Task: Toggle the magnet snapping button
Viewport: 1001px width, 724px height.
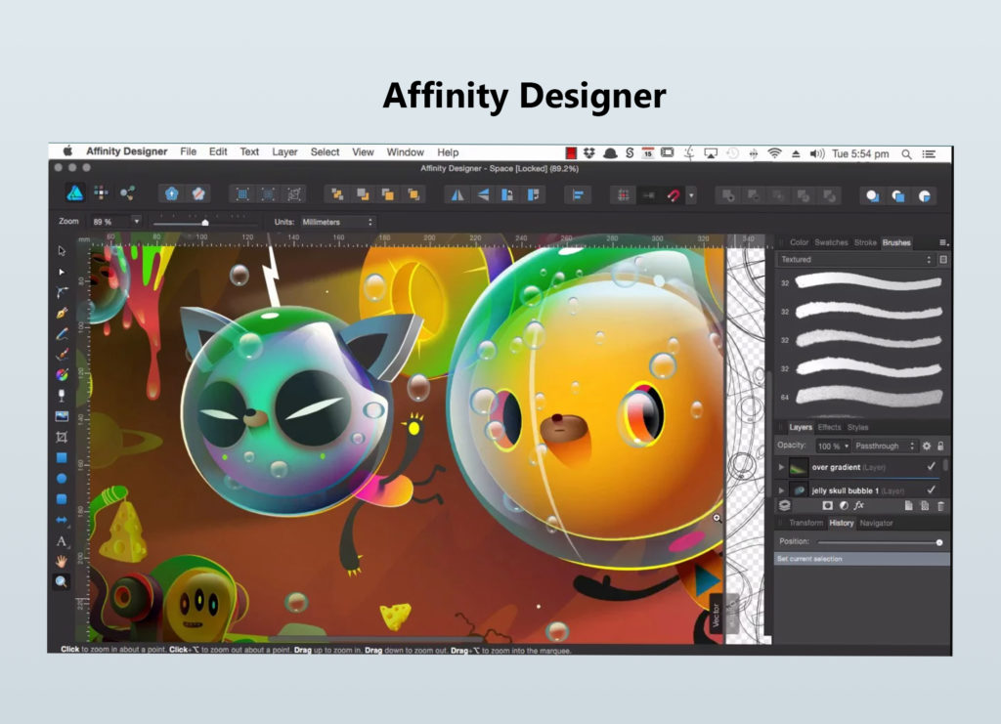Action: [x=673, y=195]
